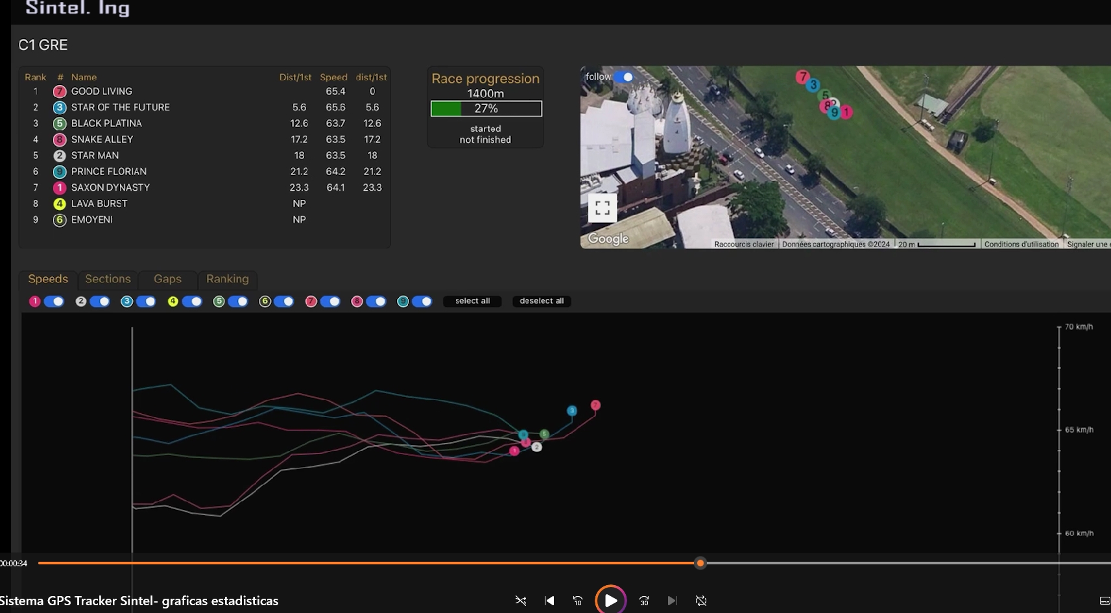Click the 20 m map scale control
The height and width of the screenshot is (613, 1111).
pyautogui.click(x=937, y=245)
